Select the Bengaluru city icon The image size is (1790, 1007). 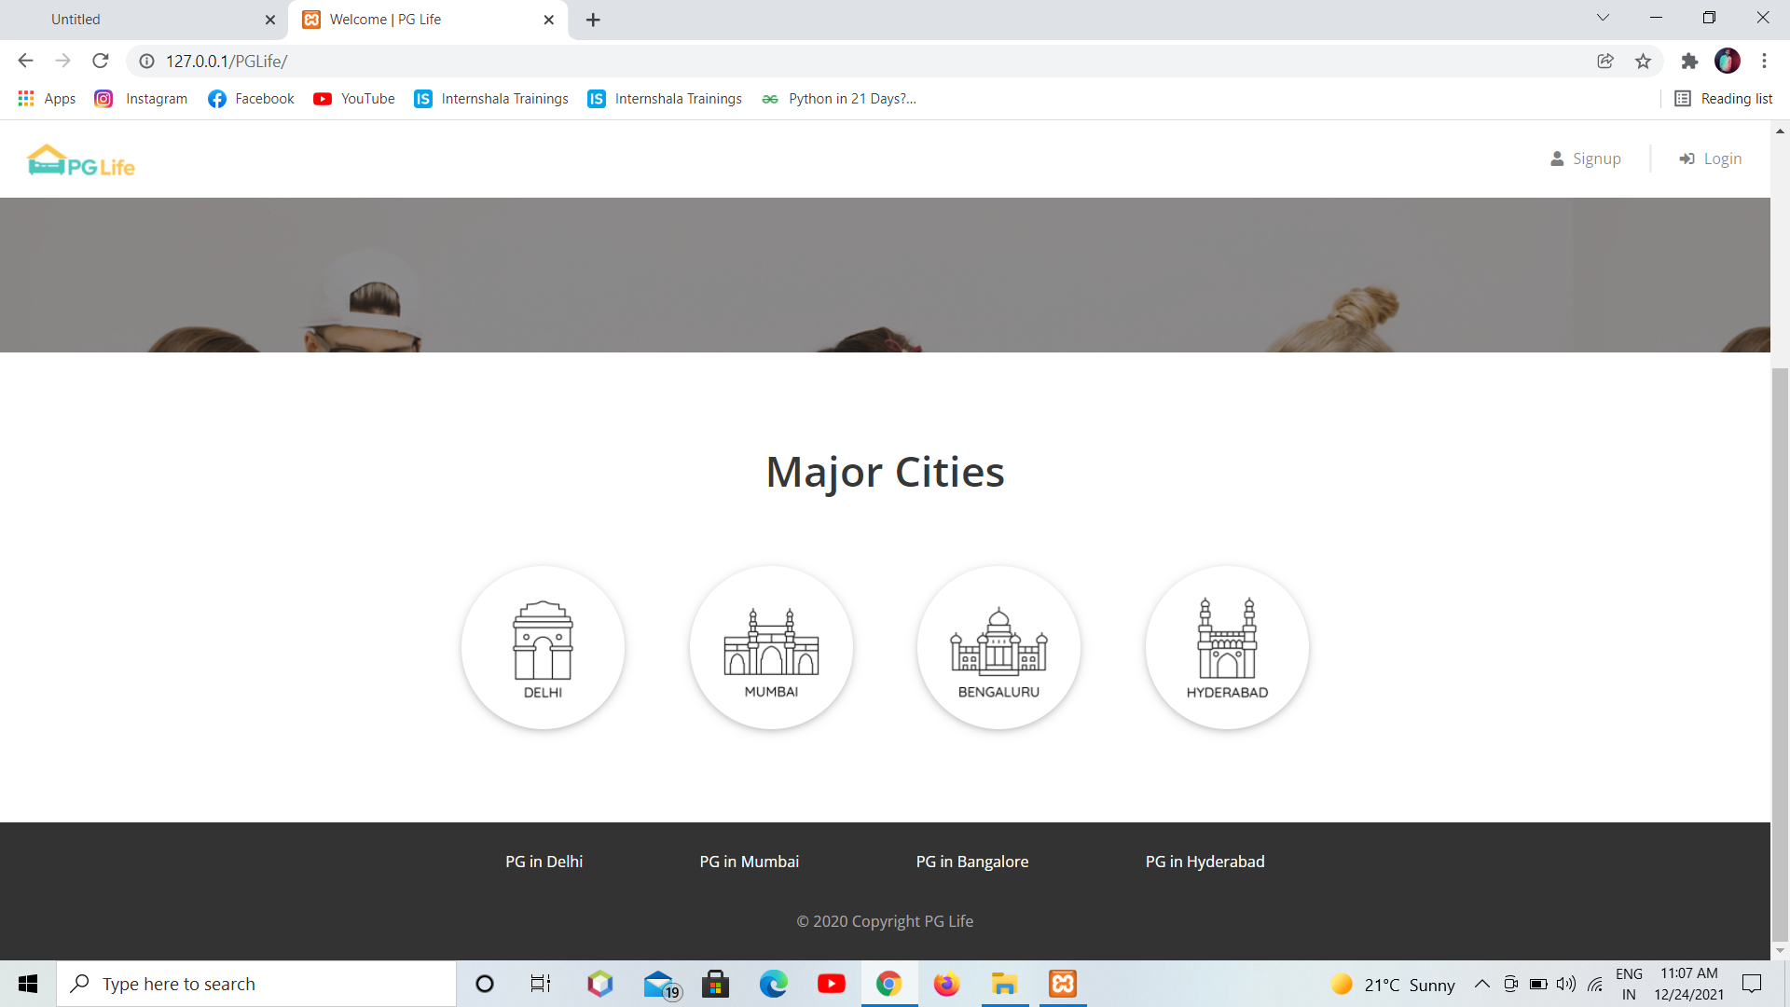(x=998, y=647)
